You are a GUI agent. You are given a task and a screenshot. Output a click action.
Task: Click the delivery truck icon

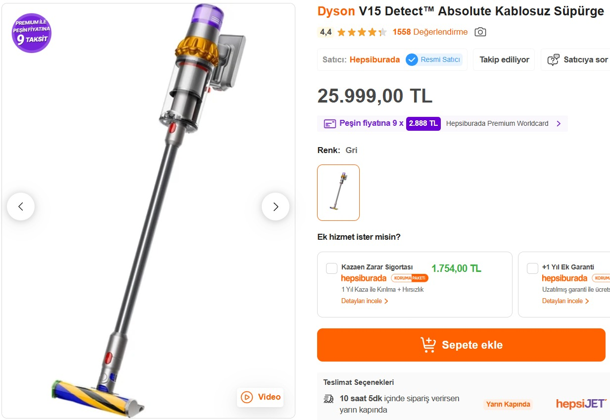pyautogui.click(x=328, y=399)
